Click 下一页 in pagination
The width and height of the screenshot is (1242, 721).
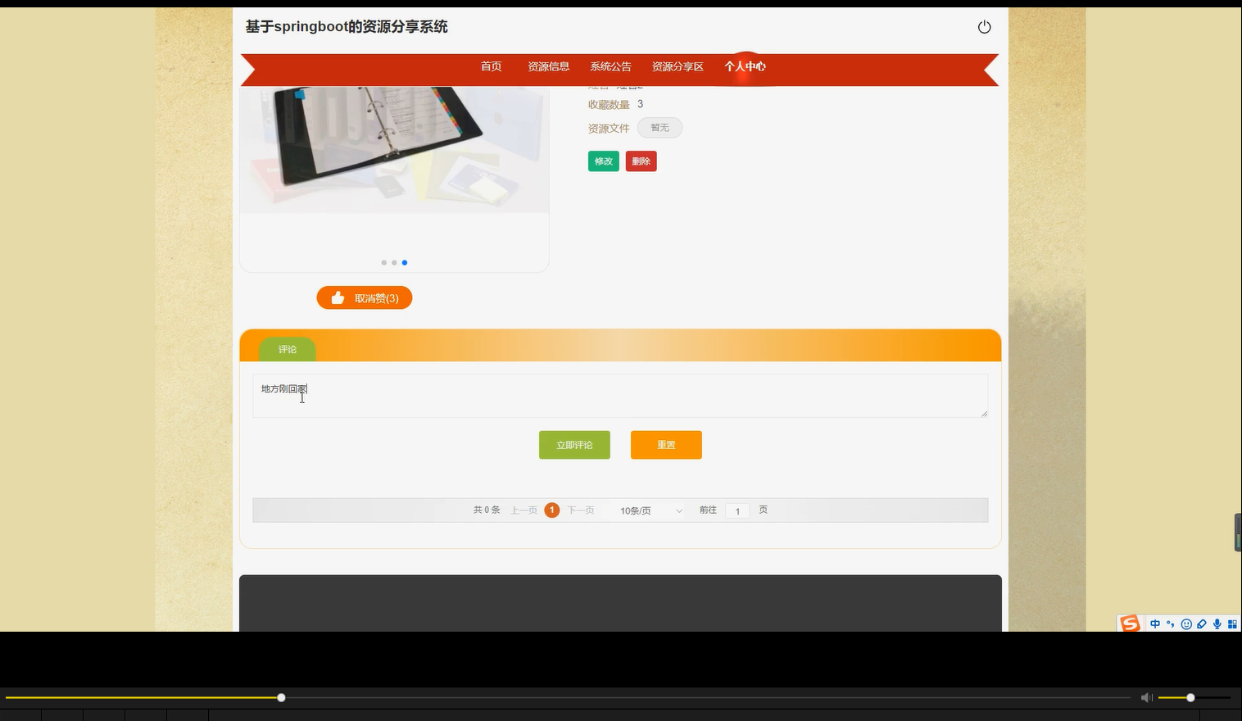point(581,510)
